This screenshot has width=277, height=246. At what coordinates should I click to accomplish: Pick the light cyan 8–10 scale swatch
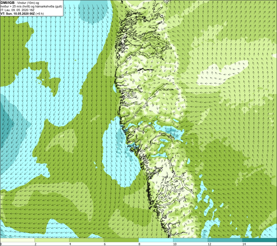click(x=156, y=240)
